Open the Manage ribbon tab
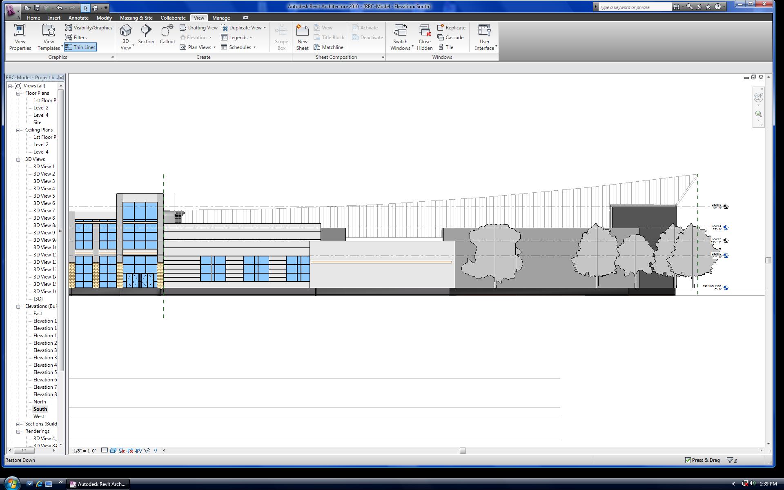The width and height of the screenshot is (784, 490). [221, 18]
